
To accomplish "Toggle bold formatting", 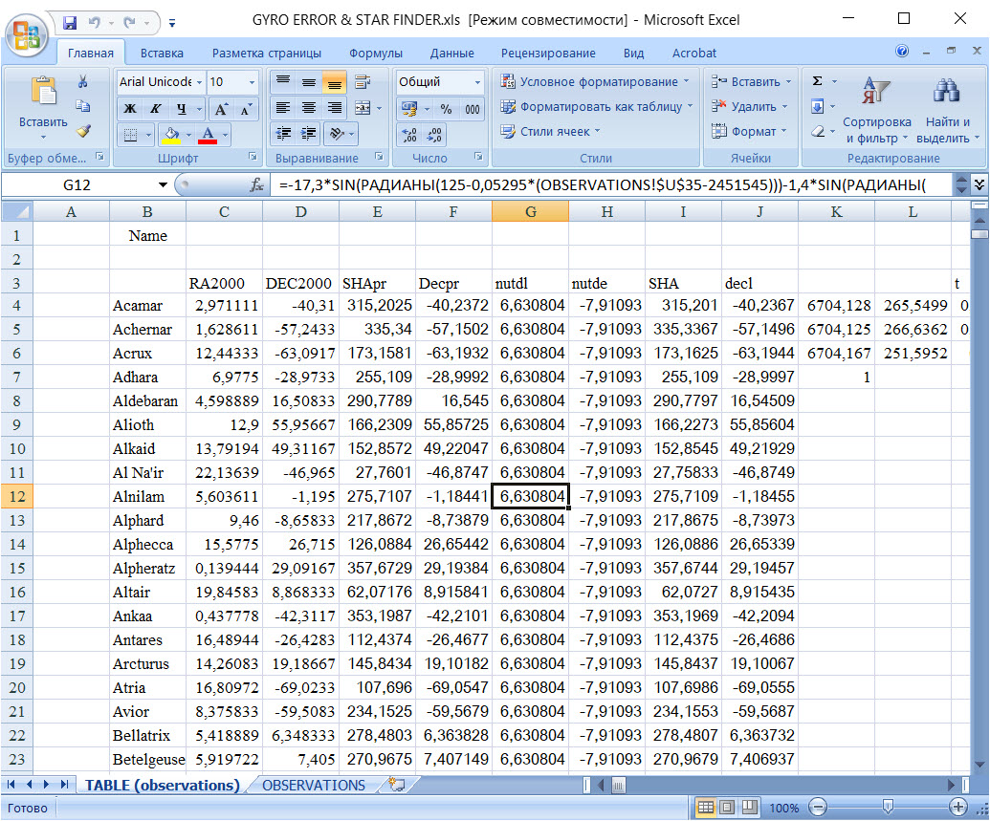I will pos(130,109).
